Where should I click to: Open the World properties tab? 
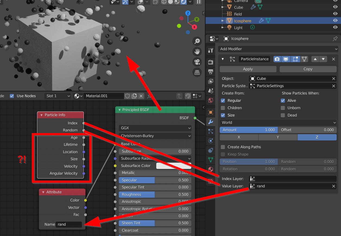click(x=211, y=100)
